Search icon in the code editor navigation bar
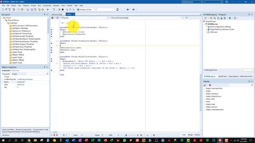255x143 pixels. [186, 17]
